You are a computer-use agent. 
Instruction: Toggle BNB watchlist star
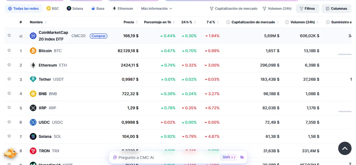pos(9,93)
